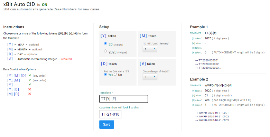Click the xBit Auto CID title
270x137 pixels.
click(19, 4)
